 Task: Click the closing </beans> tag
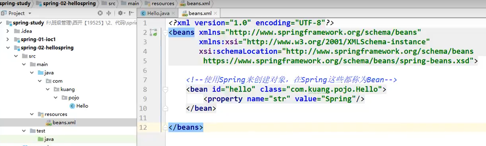(x=186, y=127)
